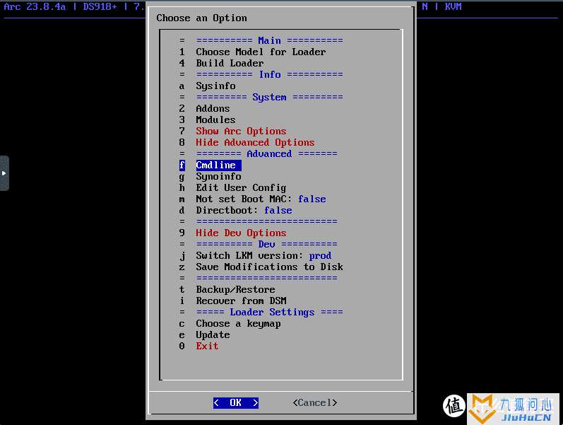Switch LKM version prod entry
The image size is (563, 425).
tap(263, 256)
